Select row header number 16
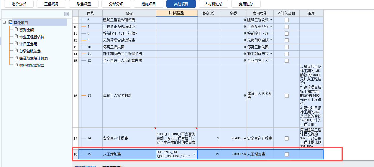 point(75,95)
